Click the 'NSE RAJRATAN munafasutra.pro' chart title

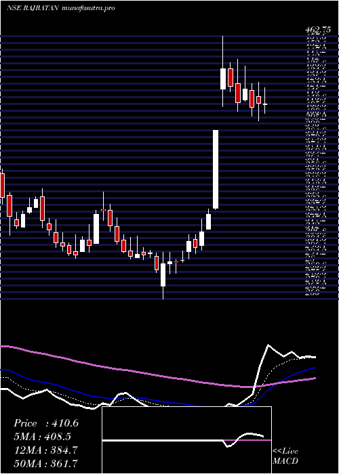click(x=60, y=8)
